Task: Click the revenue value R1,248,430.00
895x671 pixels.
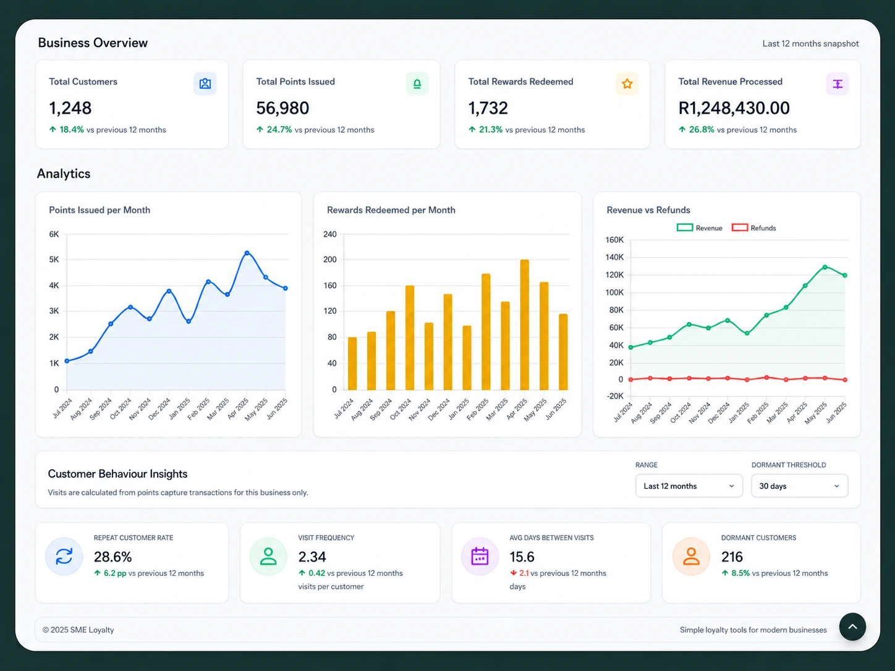Action: coord(734,108)
